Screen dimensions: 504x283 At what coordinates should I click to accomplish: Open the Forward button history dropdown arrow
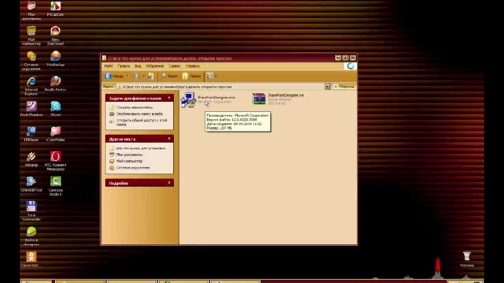coord(143,76)
